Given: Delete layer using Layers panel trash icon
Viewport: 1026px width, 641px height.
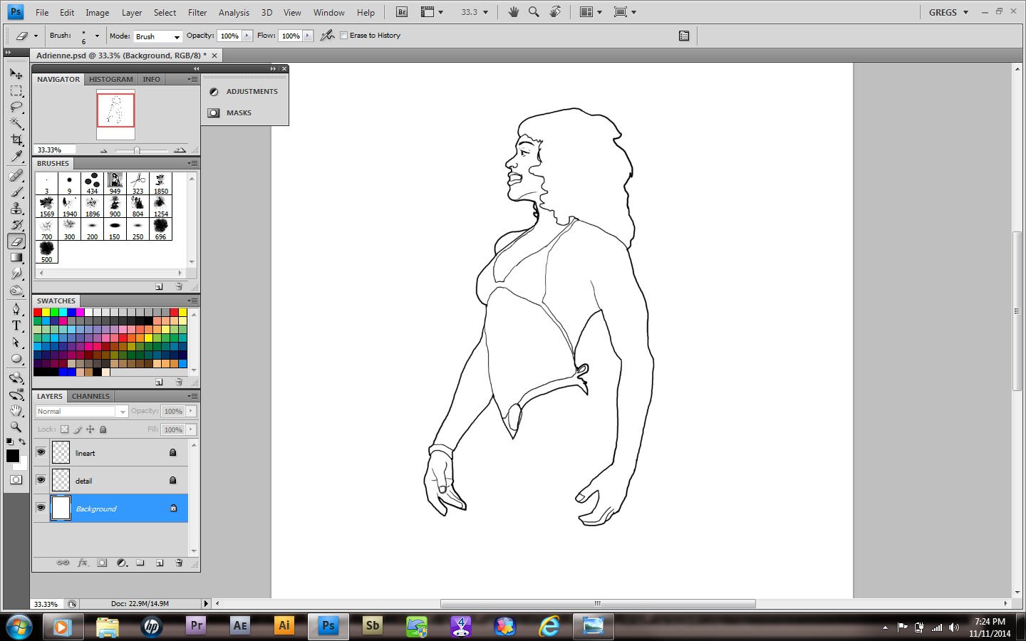Looking at the screenshot, I should pyautogui.click(x=179, y=563).
